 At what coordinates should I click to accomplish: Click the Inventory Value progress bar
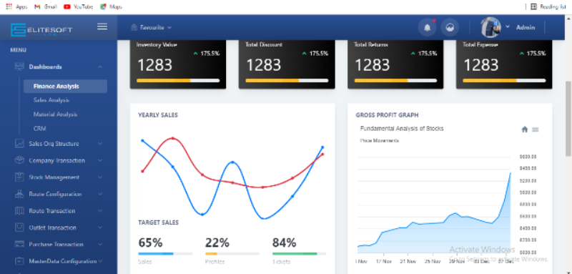pyautogui.click(x=178, y=80)
